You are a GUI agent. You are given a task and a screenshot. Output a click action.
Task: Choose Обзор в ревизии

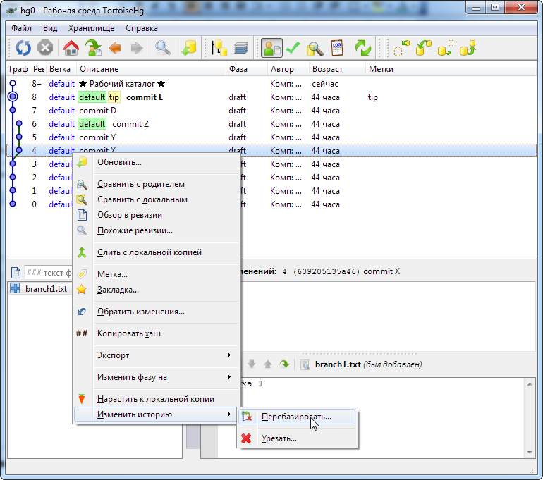pyautogui.click(x=156, y=215)
